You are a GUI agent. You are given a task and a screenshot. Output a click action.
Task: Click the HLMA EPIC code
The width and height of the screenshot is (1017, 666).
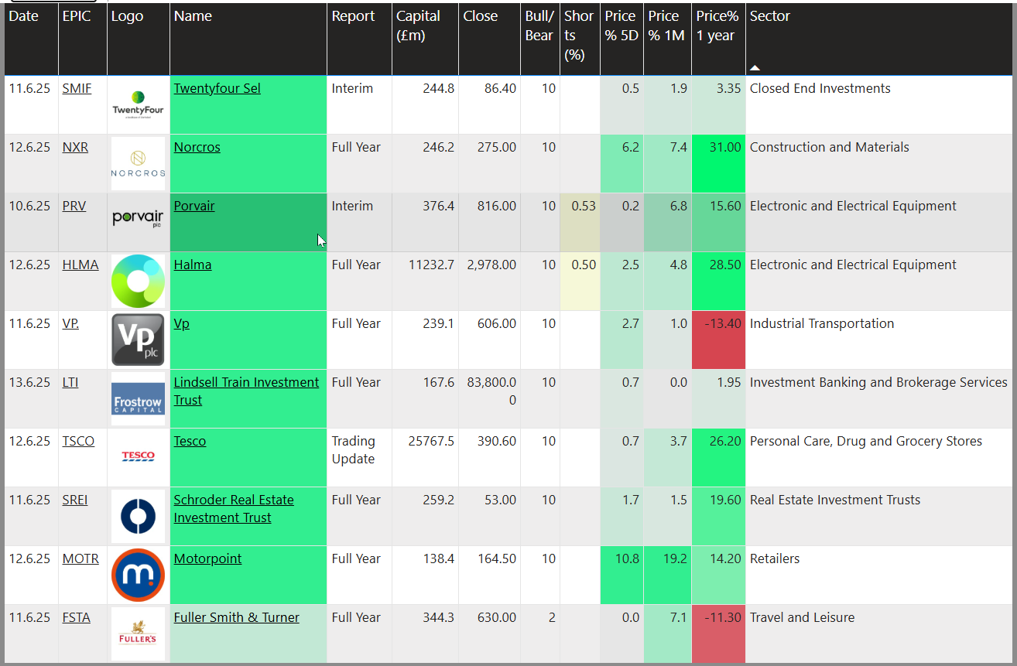[x=80, y=265]
